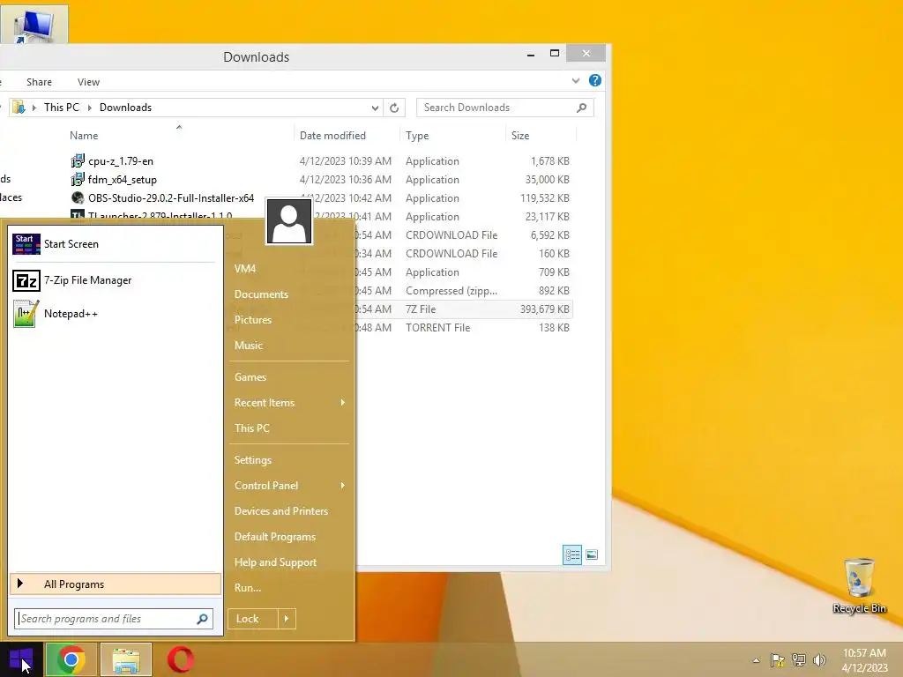Viewport: 903px width, 677px height.
Task: Expand the ribbon chevron in Downloads window
Action: point(575,80)
